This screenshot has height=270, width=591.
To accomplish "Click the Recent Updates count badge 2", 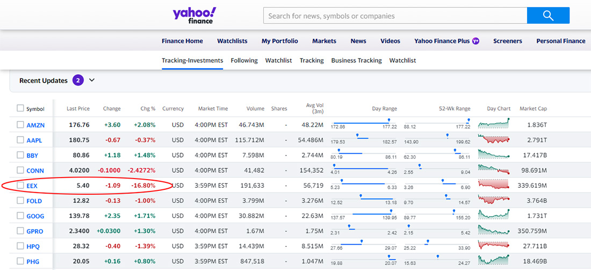I will [x=78, y=80].
